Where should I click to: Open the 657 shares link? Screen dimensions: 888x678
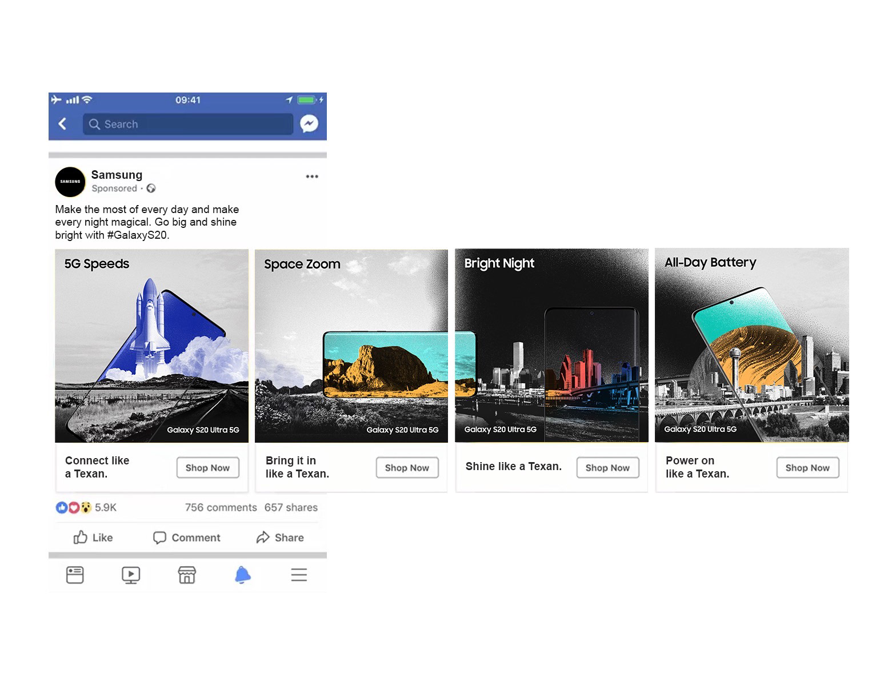click(x=291, y=507)
